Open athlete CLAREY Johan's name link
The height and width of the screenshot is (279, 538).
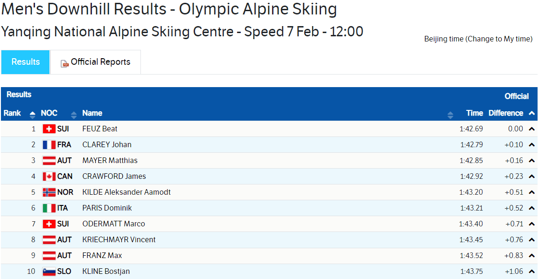point(107,145)
